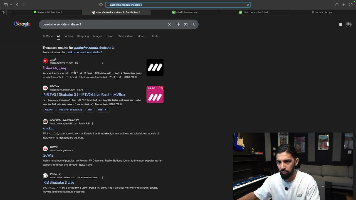Viewport: 356px width, 200px height.
Task: Click the IMVBox site favicon
Action: pos(45,88)
